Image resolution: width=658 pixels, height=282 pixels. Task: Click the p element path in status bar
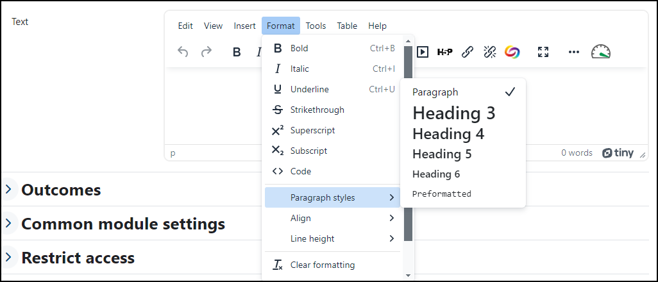click(x=173, y=153)
